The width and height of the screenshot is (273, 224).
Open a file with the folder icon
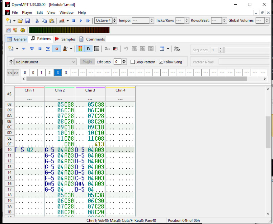(20, 21)
